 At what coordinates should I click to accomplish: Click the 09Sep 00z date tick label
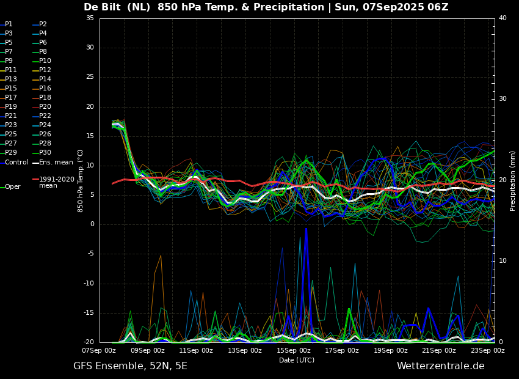pyautogui.click(x=148, y=350)
